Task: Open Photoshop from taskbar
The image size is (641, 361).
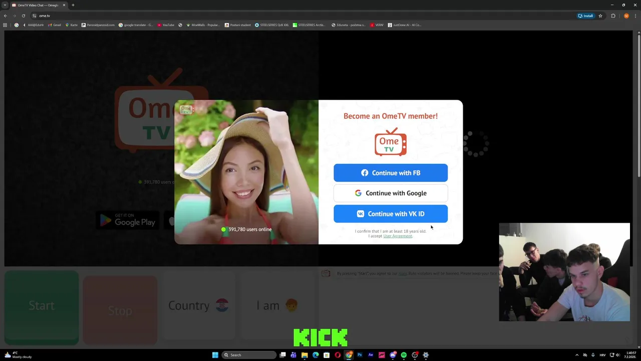Action: tap(360, 355)
